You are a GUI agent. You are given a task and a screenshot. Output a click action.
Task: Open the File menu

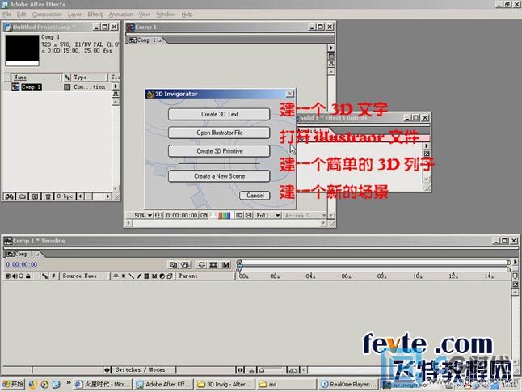(x=6, y=15)
